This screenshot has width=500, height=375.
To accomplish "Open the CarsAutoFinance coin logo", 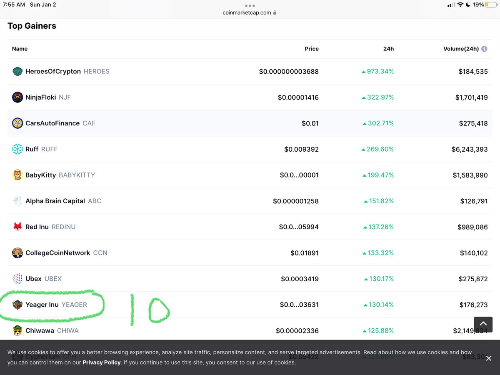I will pyautogui.click(x=17, y=123).
